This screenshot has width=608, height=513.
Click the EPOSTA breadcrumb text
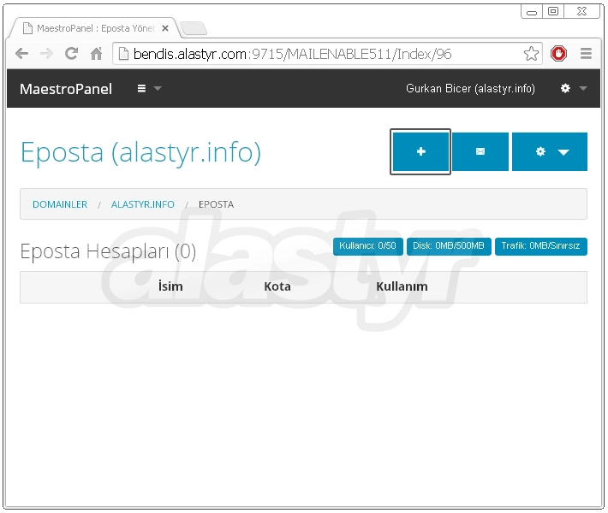pyautogui.click(x=216, y=204)
